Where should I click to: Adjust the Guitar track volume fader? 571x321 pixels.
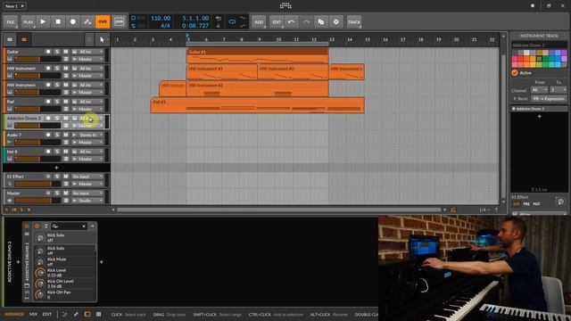pos(37,60)
